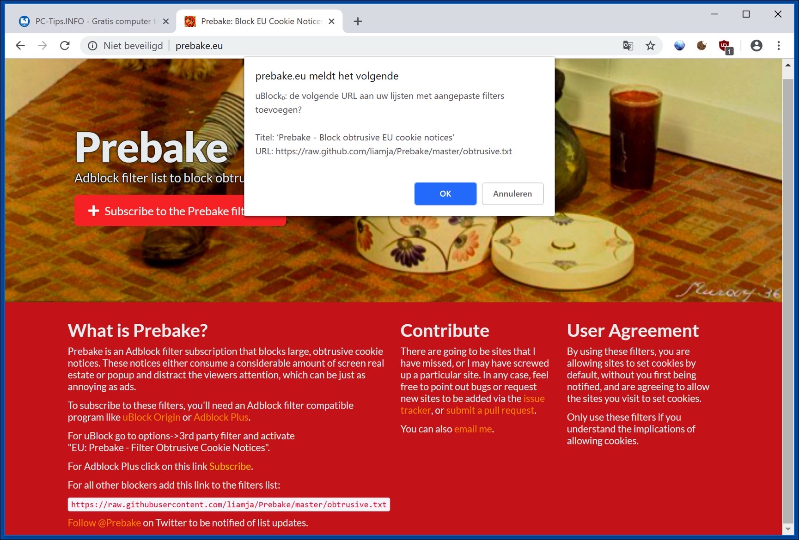Open the Chrome three-dot menu

tap(779, 45)
